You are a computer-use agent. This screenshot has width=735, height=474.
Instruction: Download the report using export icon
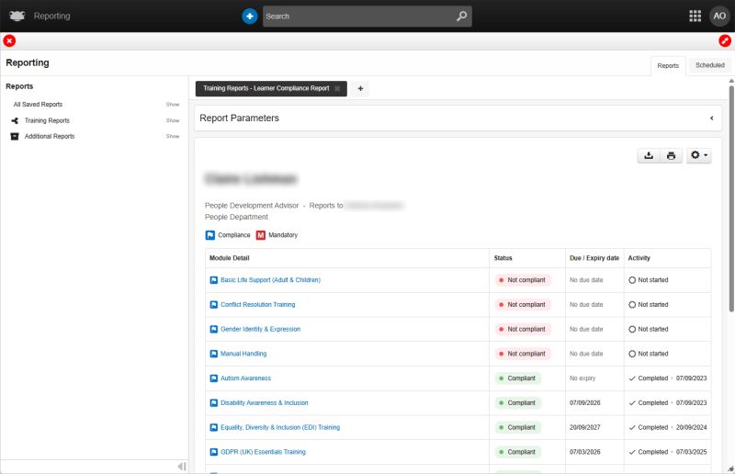[649, 156]
